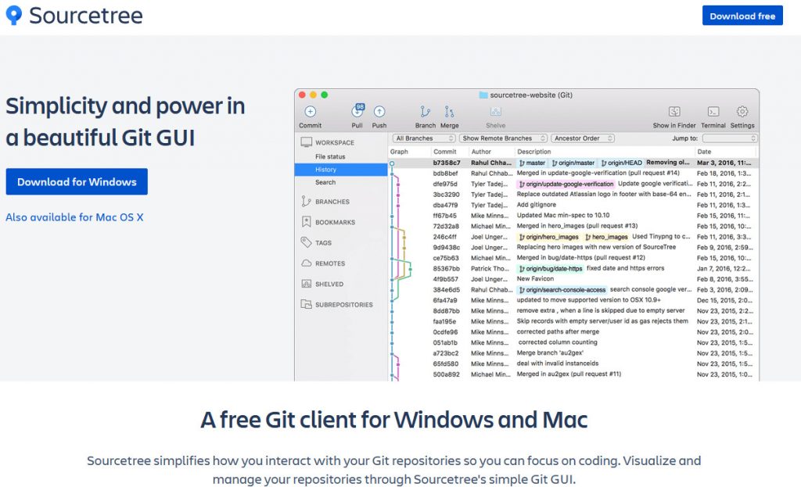801x487 pixels.
Task: Select History in the sidebar
Action: coord(341,170)
